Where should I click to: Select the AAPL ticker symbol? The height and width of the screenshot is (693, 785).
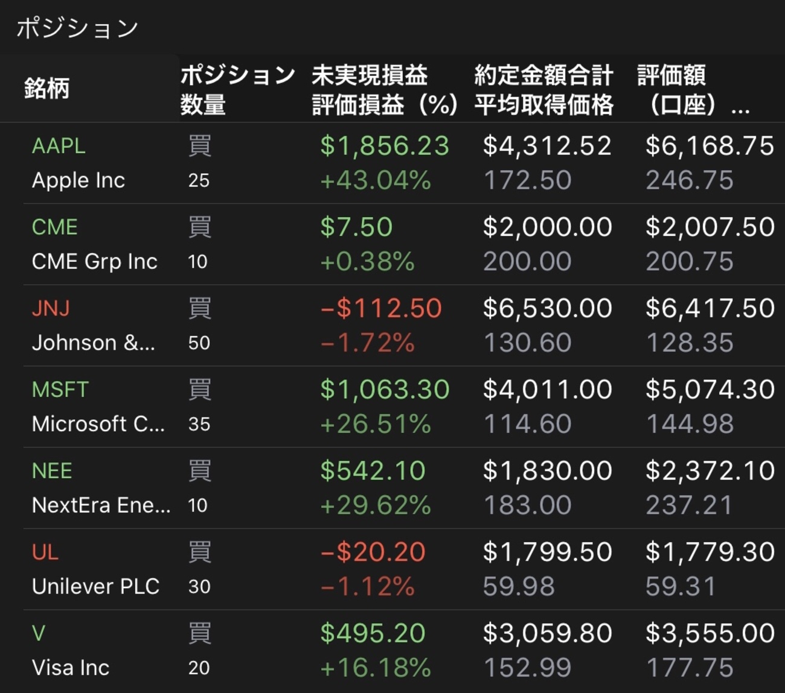[x=57, y=145]
